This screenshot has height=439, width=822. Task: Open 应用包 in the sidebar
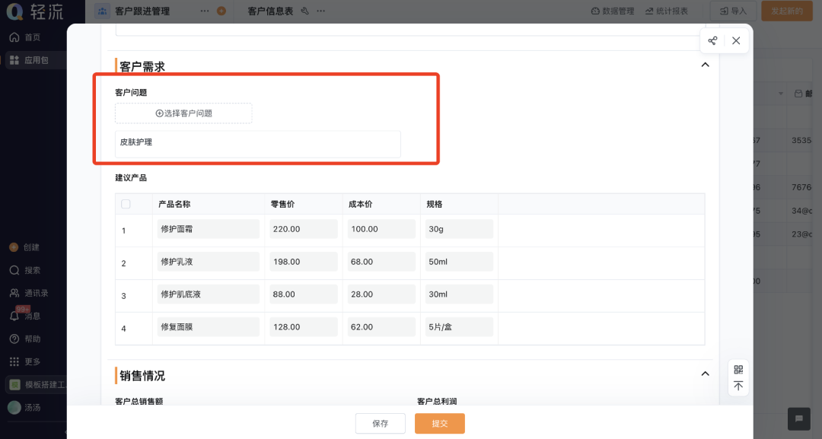29,60
